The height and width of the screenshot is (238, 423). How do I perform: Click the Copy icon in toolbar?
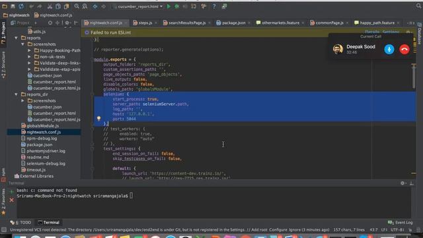tap(58, 6)
